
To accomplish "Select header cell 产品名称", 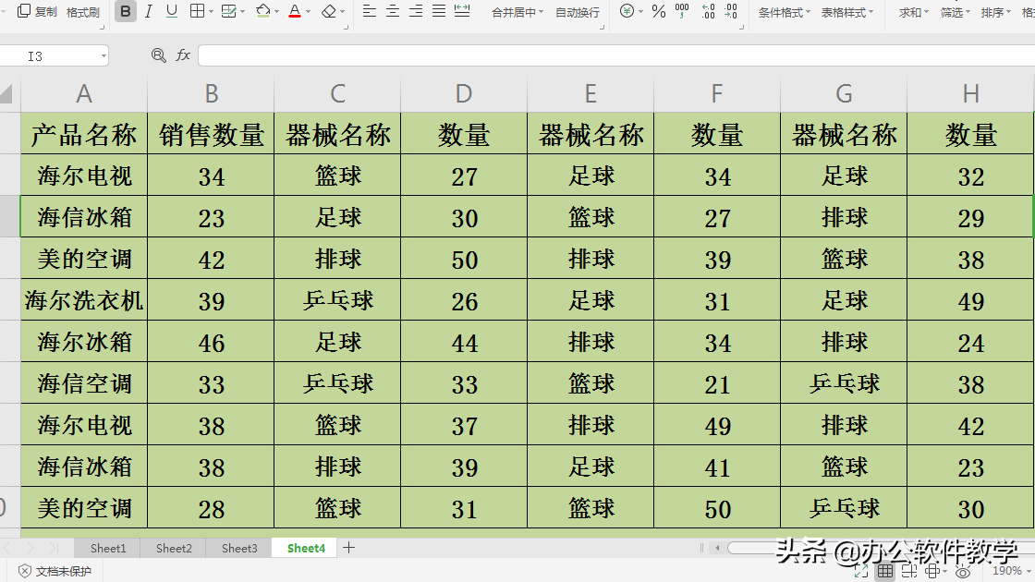I will (84, 135).
